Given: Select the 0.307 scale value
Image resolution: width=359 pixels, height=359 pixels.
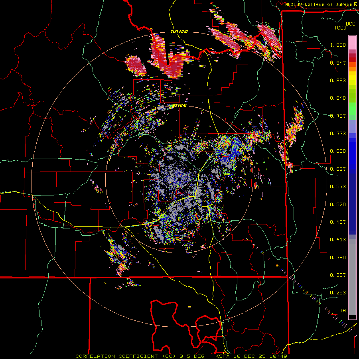Looking at the screenshot, I should (x=338, y=275).
